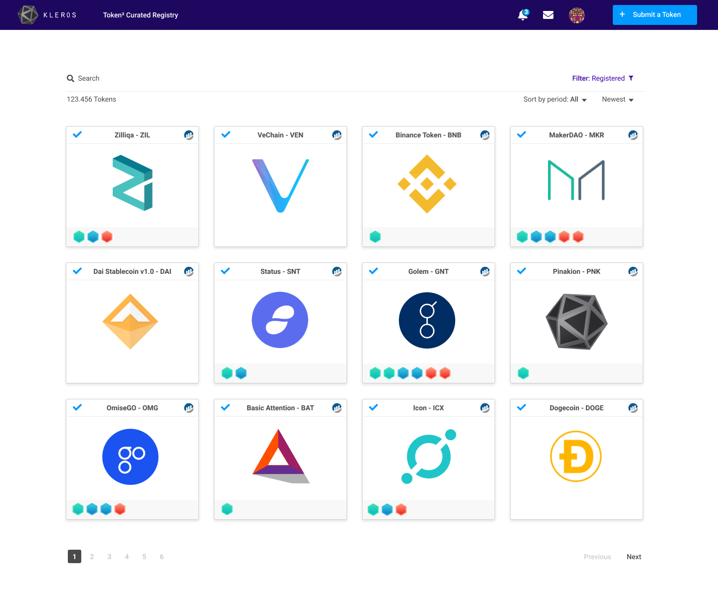
Task: Open the Sort by period dropdown
Action: click(x=555, y=100)
